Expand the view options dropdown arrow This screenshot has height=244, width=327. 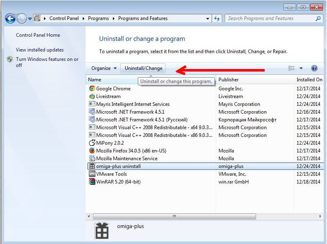click(301, 68)
